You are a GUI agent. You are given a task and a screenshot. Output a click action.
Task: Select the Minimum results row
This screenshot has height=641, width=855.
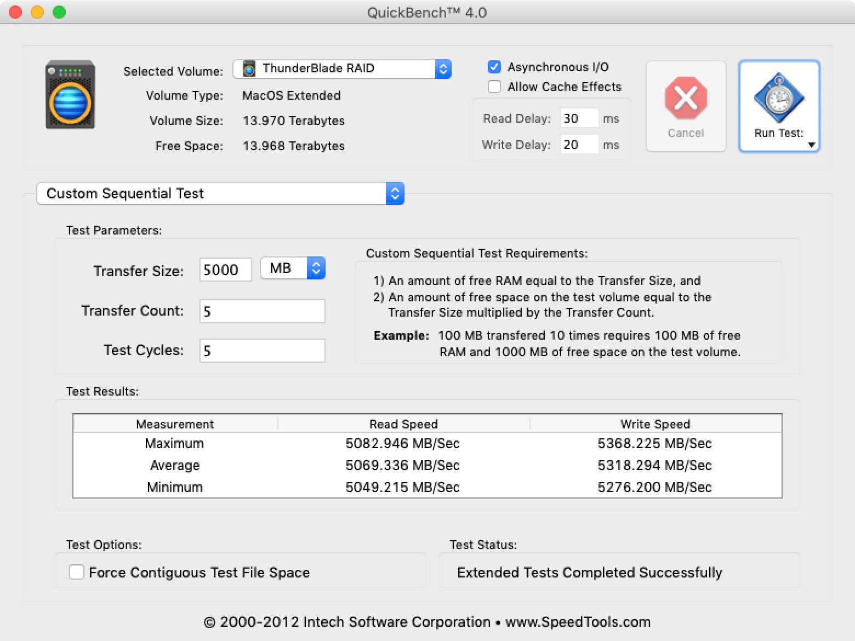tap(428, 487)
